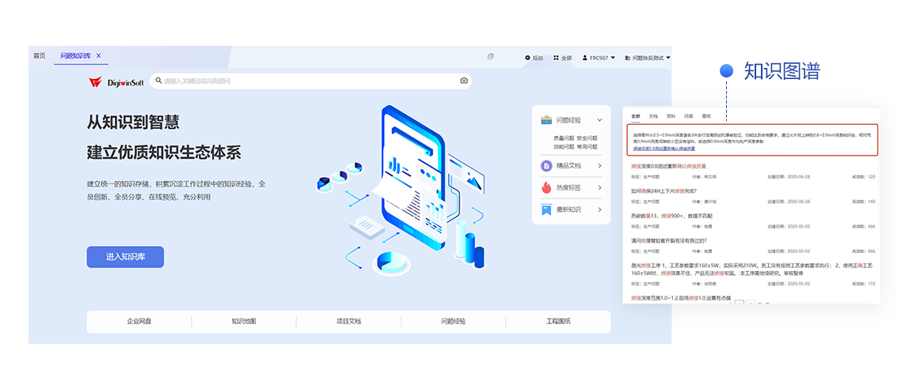Click the 最新知识 bookmark icon

point(546,210)
